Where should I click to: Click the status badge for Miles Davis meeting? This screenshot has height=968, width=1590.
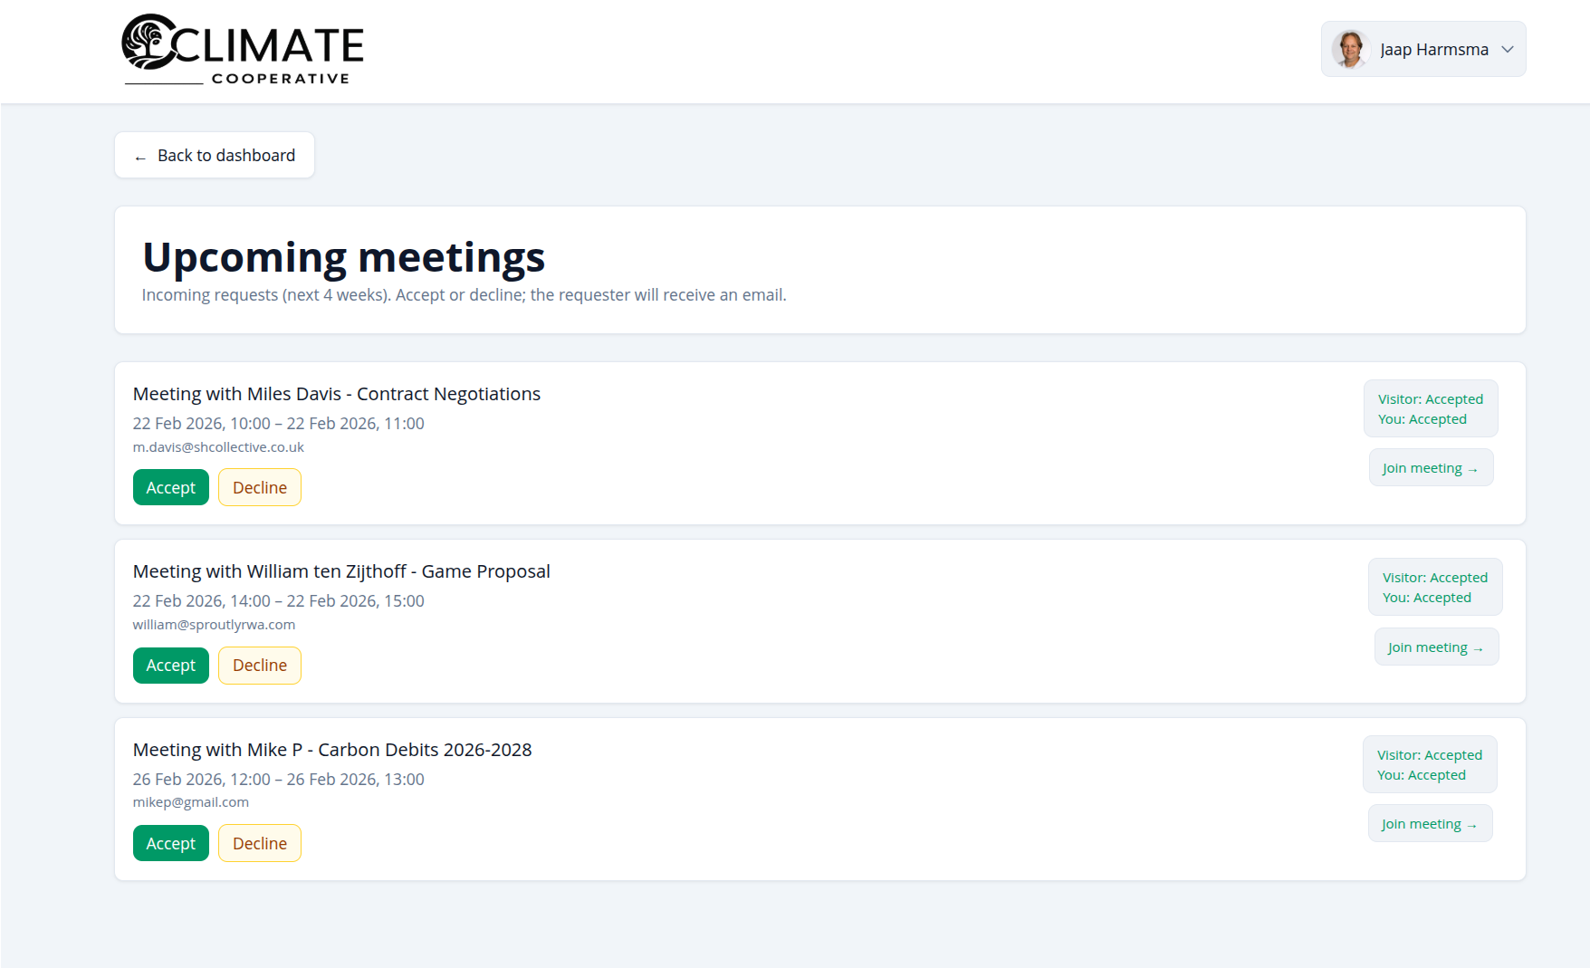coord(1430,408)
